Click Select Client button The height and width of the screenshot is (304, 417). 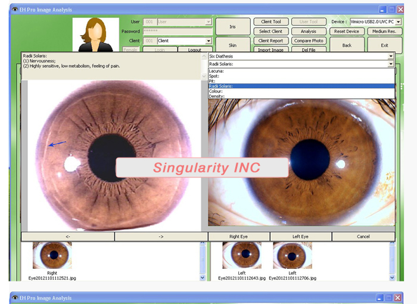pos(271,32)
